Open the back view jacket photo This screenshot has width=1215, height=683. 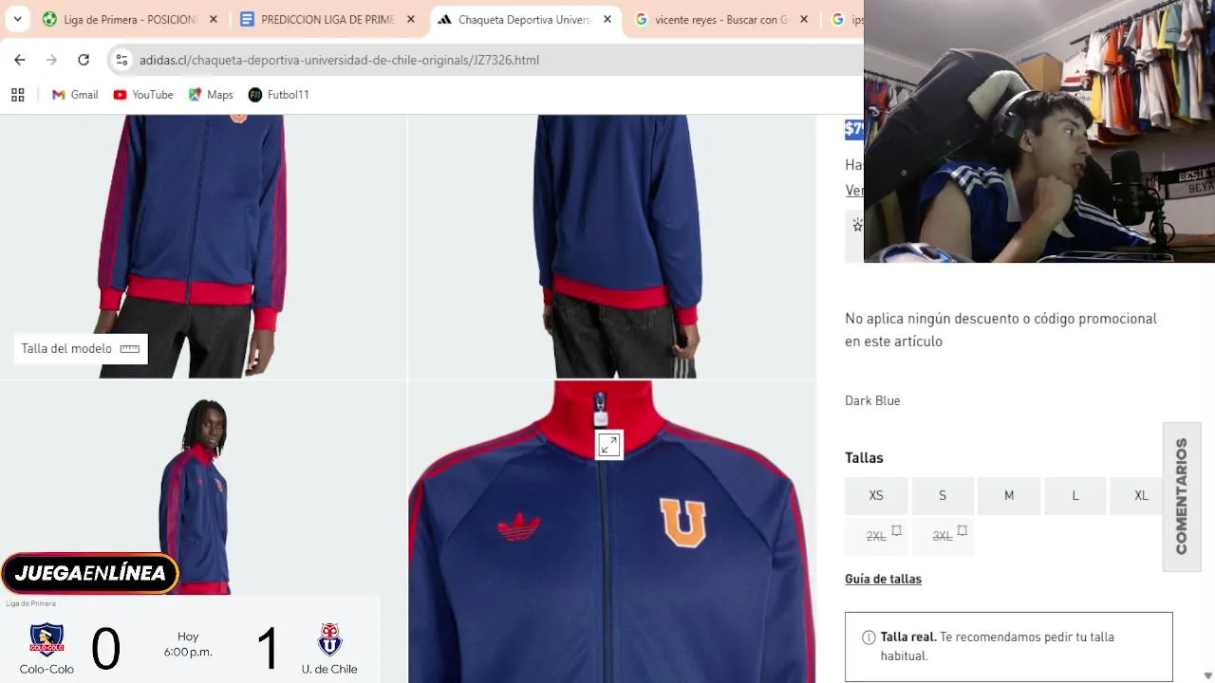pos(612,247)
